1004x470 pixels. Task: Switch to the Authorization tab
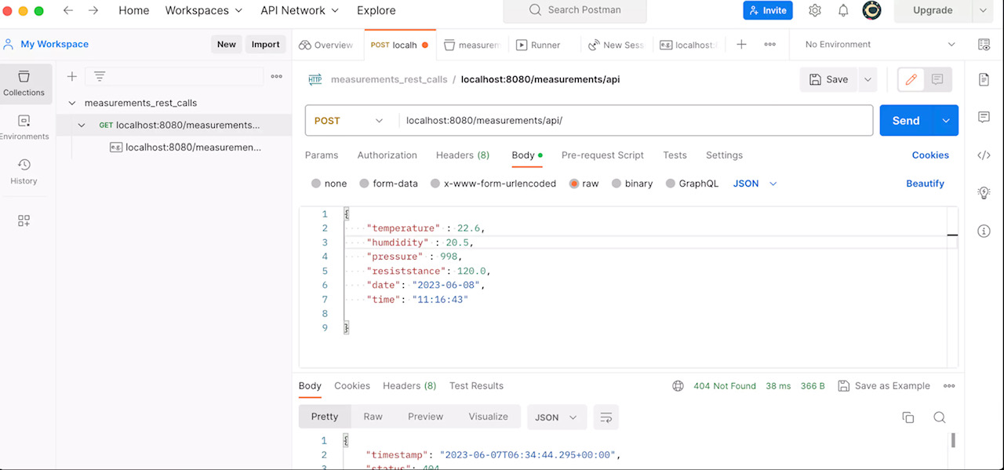click(387, 155)
